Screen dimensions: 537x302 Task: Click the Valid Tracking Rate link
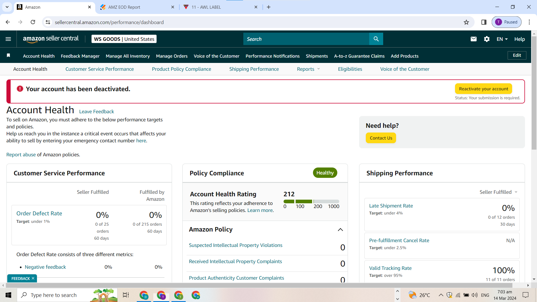click(x=390, y=268)
